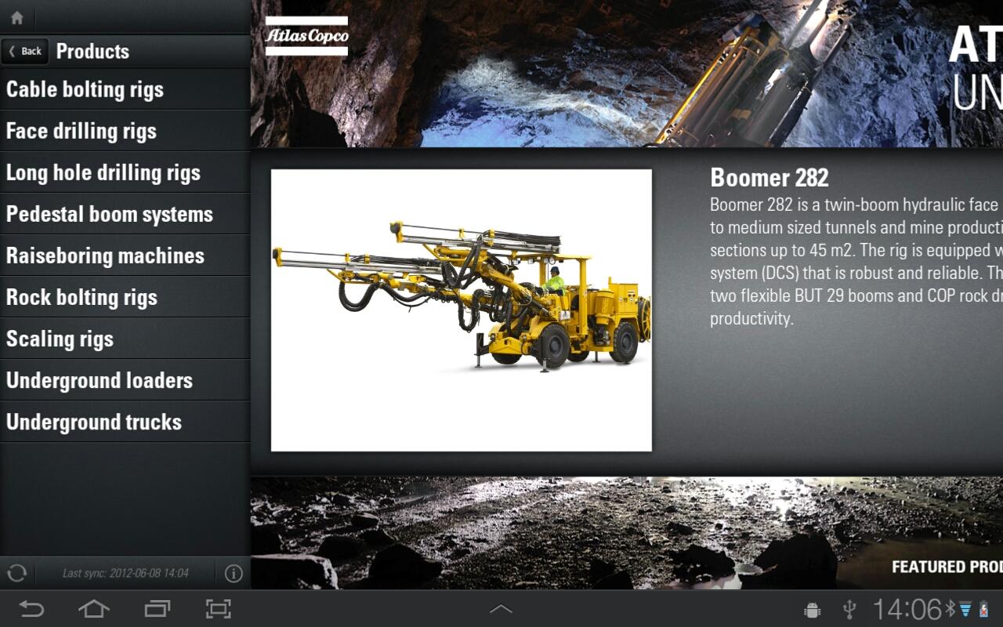
Task: Tap the Android debug notification icon
Action: 813,609
